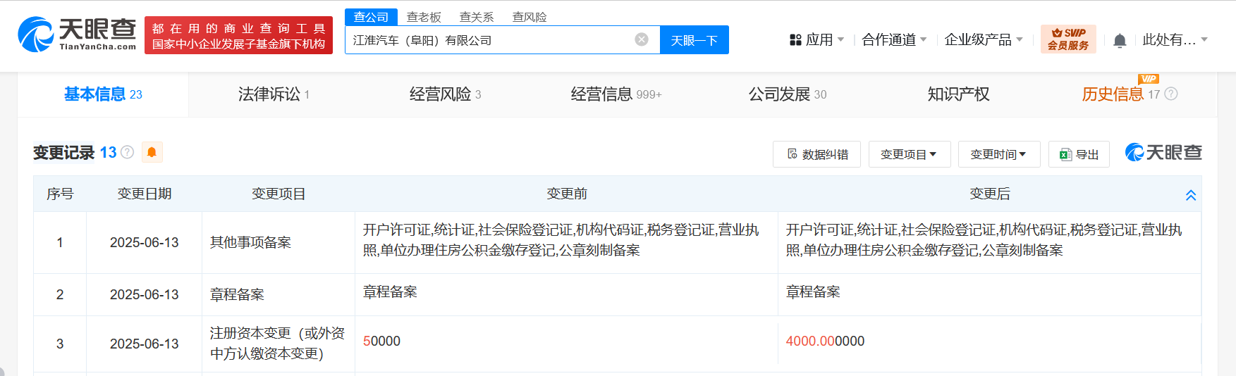Screen dimensions: 1236x376
Task: Open the 变更时间 filter dropdown
Action: click(x=998, y=154)
